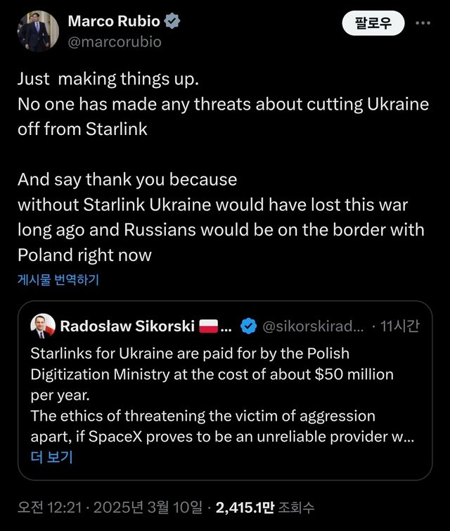Open Marco Rubio's profile picture

coord(37,31)
